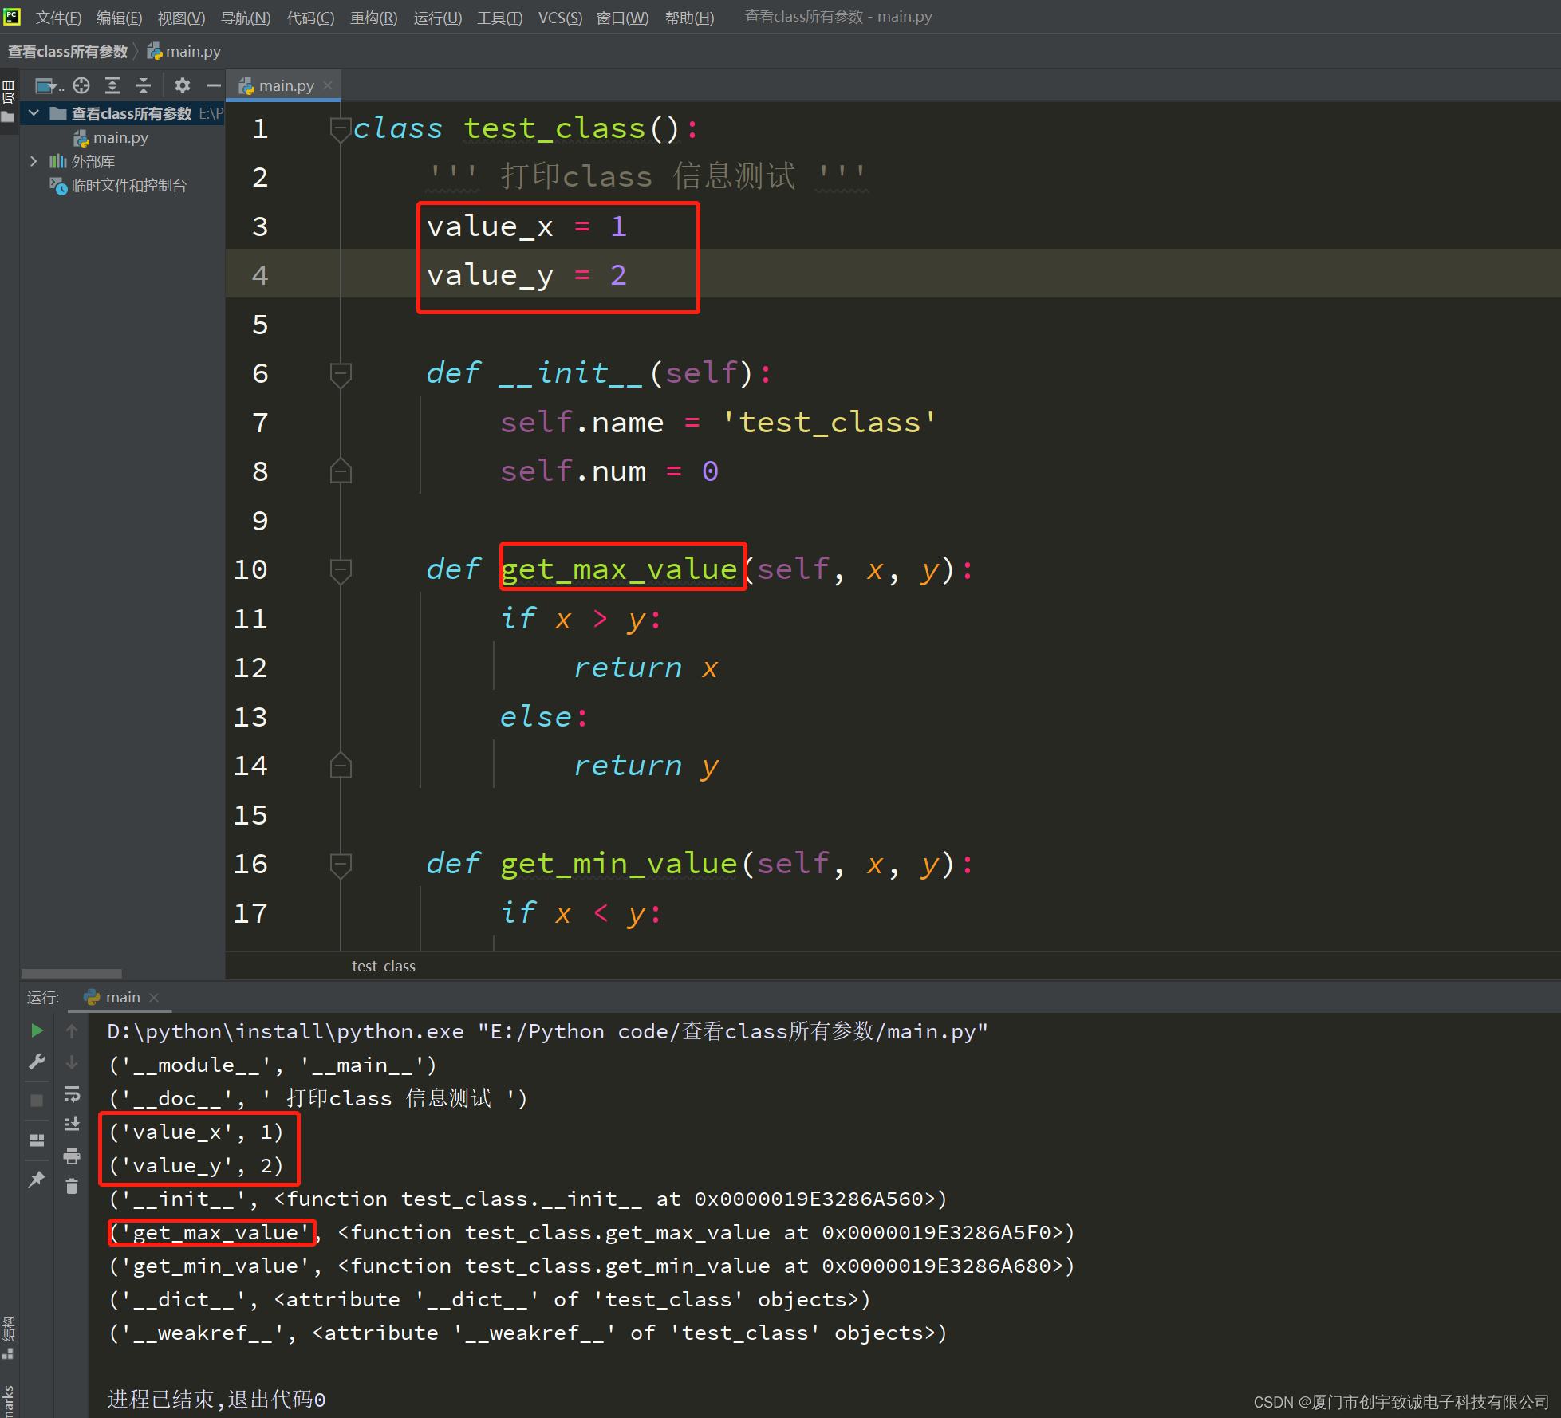Click main.py in the breadcrumb bar
Image resolution: width=1561 pixels, height=1418 pixels.
click(192, 52)
